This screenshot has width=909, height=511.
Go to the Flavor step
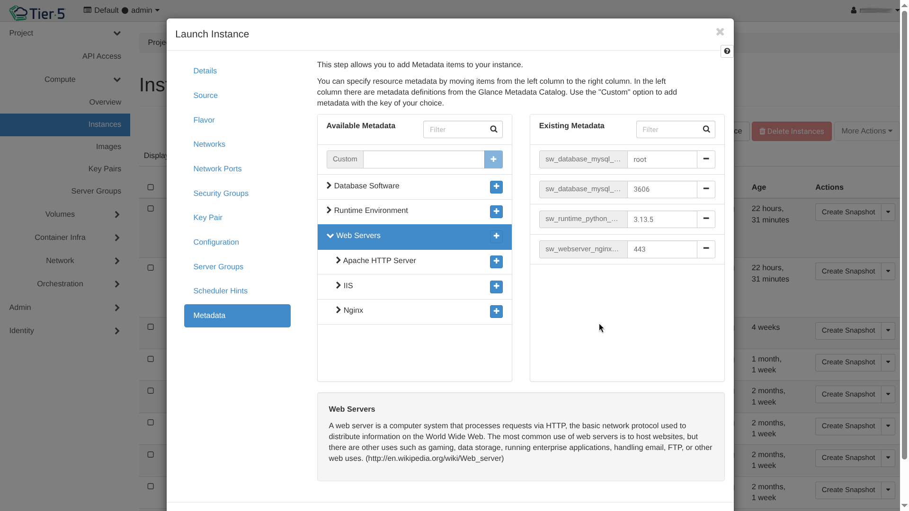point(204,120)
